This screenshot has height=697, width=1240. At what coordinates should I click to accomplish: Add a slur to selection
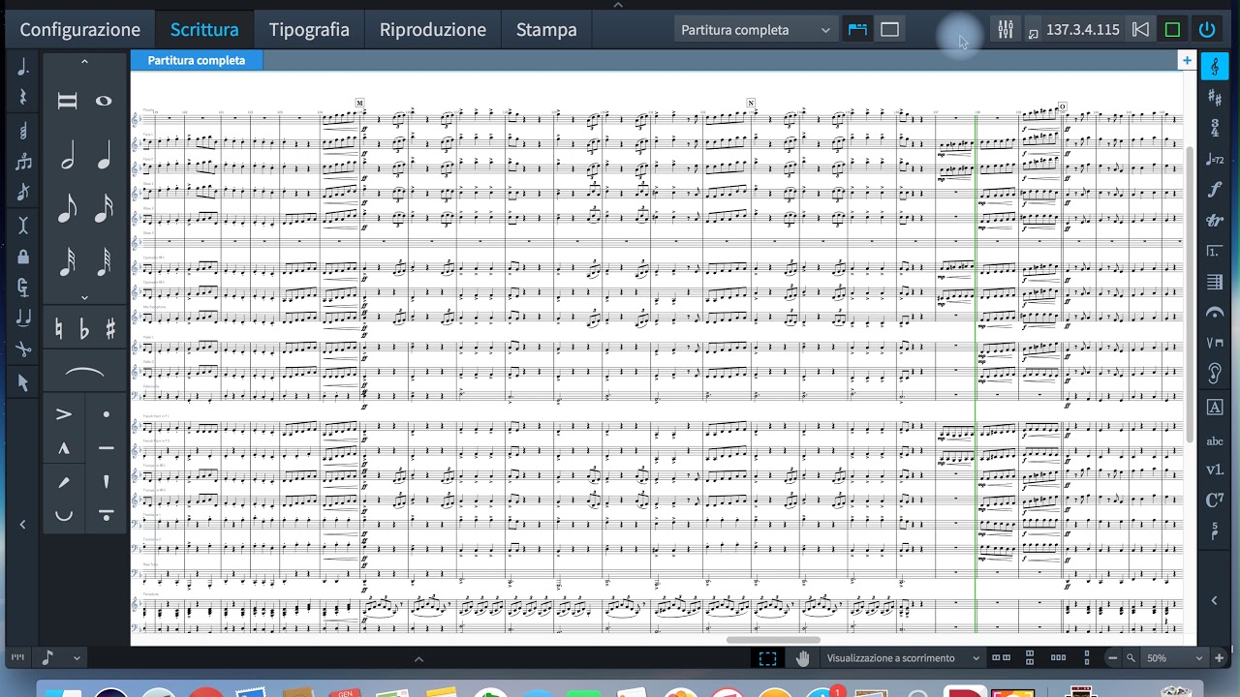[x=84, y=373]
